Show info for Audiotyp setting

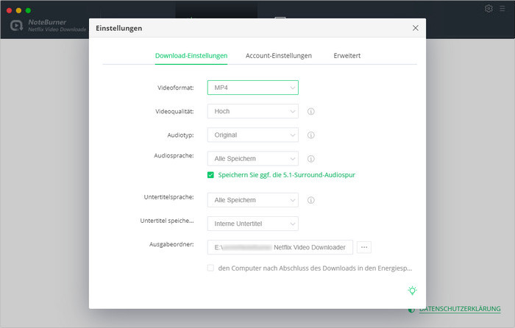(310, 135)
